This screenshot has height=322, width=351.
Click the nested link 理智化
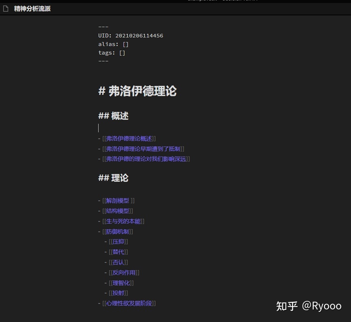click(121, 283)
